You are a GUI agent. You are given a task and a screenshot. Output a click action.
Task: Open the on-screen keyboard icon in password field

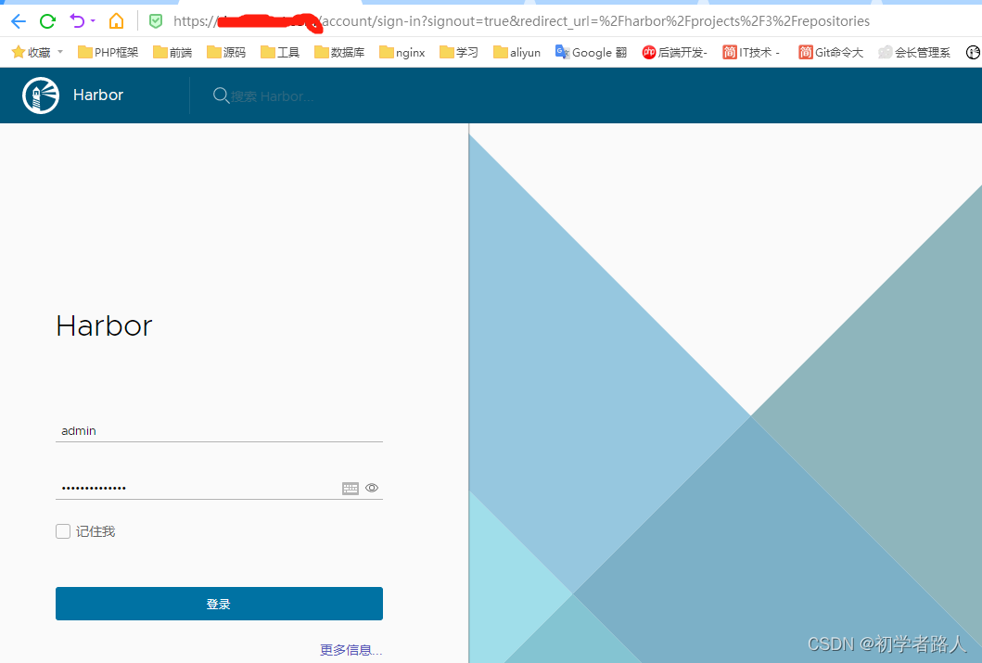click(351, 489)
